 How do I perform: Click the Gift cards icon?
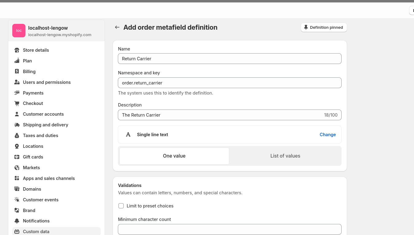17,157
